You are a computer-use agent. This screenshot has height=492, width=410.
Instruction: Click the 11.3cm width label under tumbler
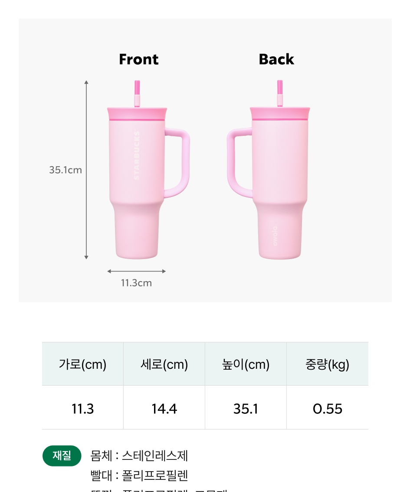point(136,283)
